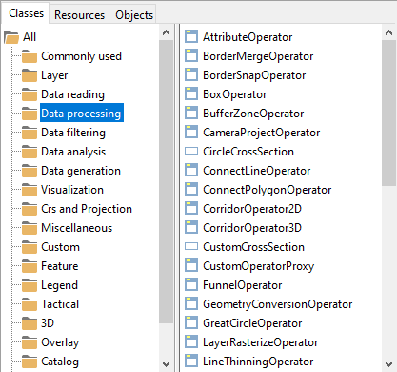
Task: Click the Layer folder icon
Action: [x=30, y=75]
